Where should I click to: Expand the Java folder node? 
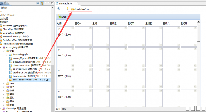click(x=4, y=83)
